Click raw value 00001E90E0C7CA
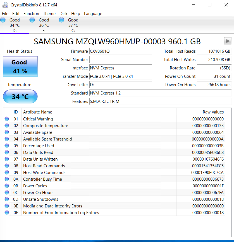 (x=207, y=173)
